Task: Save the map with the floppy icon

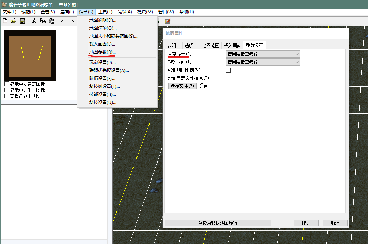Action: click(x=23, y=21)
